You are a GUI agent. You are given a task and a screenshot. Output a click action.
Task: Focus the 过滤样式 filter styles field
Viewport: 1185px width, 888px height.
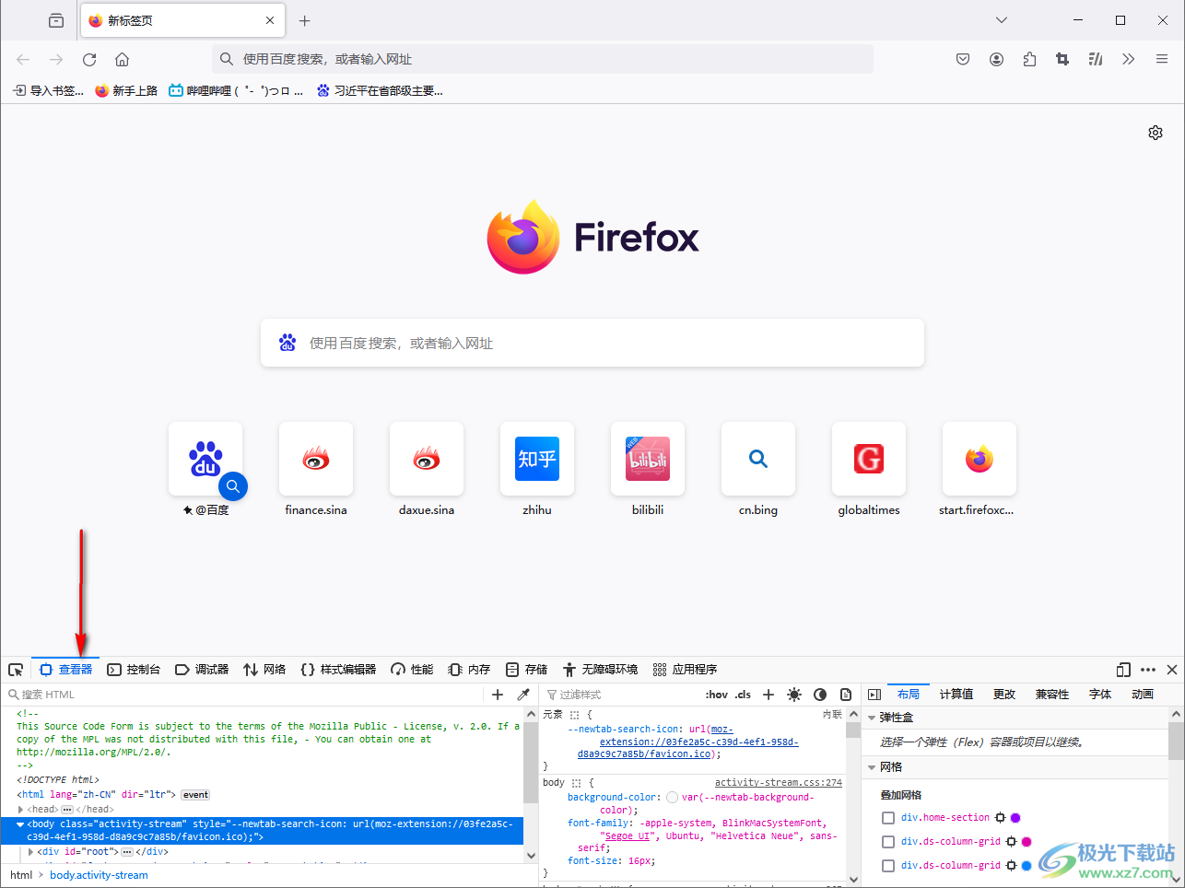pyautogui.click(x=622, y=695)
